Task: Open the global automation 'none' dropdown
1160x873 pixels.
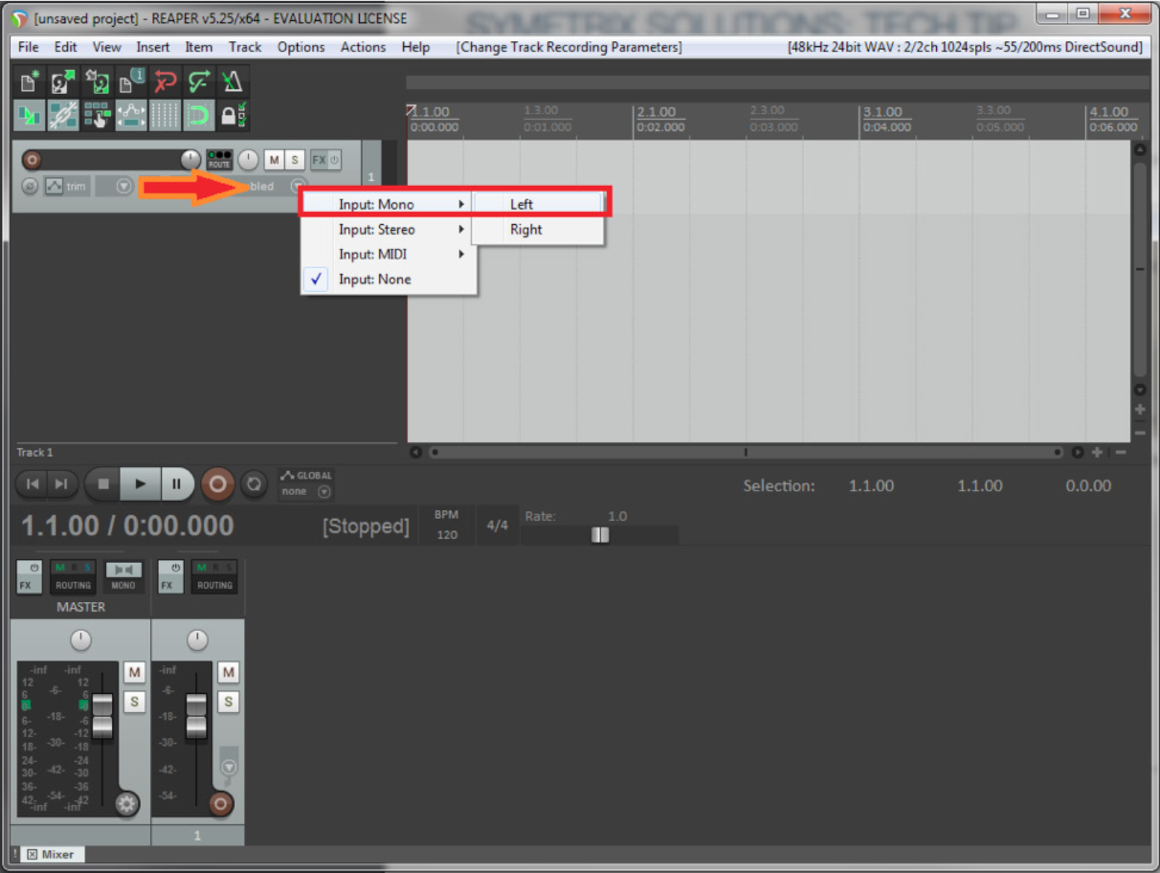Action: (324, 491)
